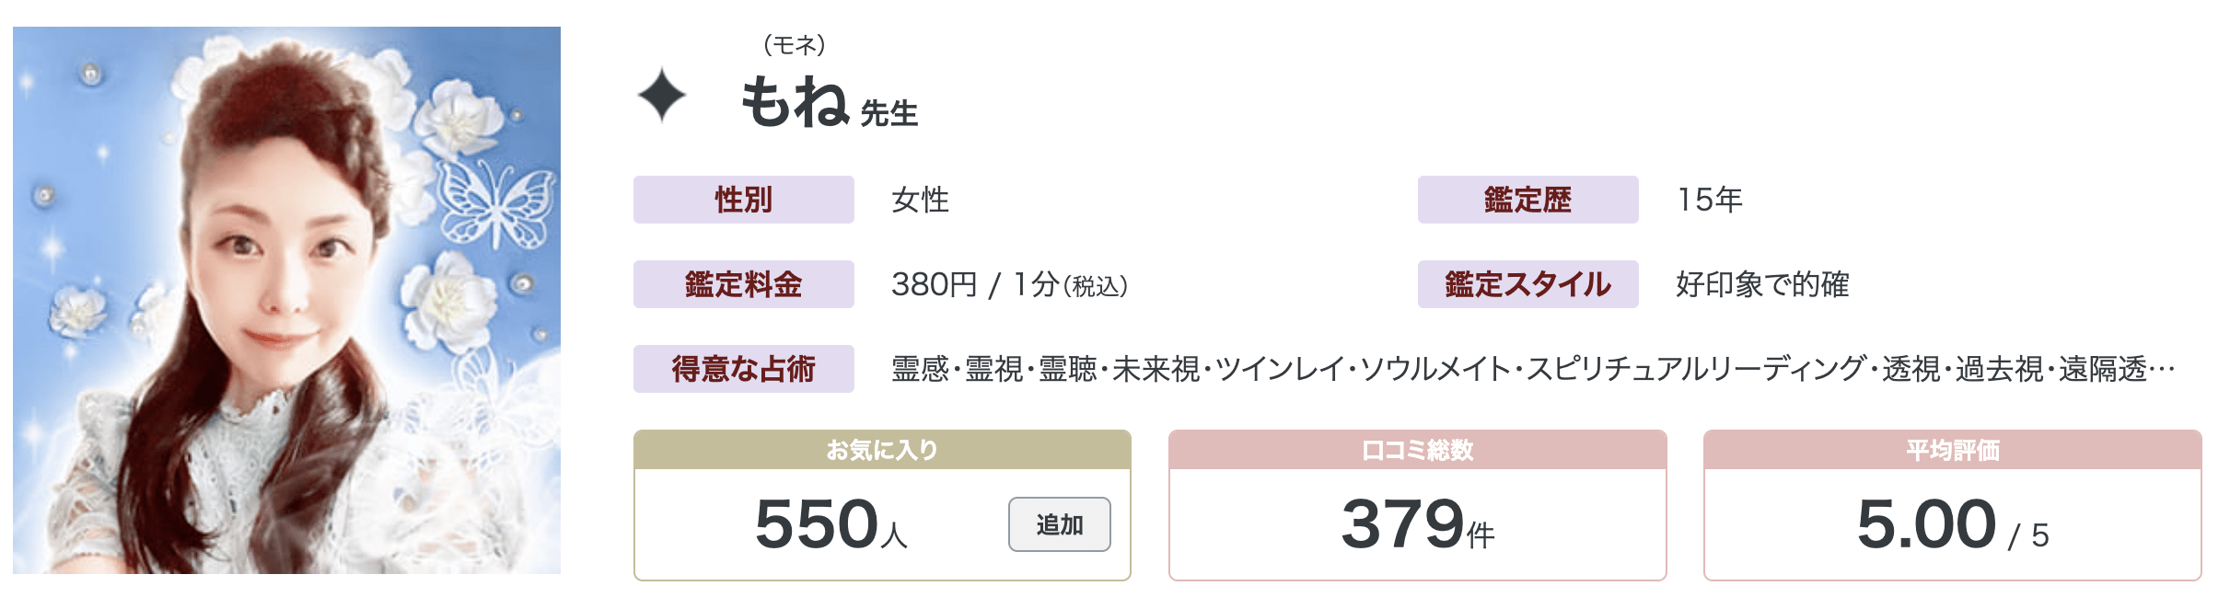Click the 550人 favorites count
The height and width of the screenshot is (609, 2230).
pos(830,524)
